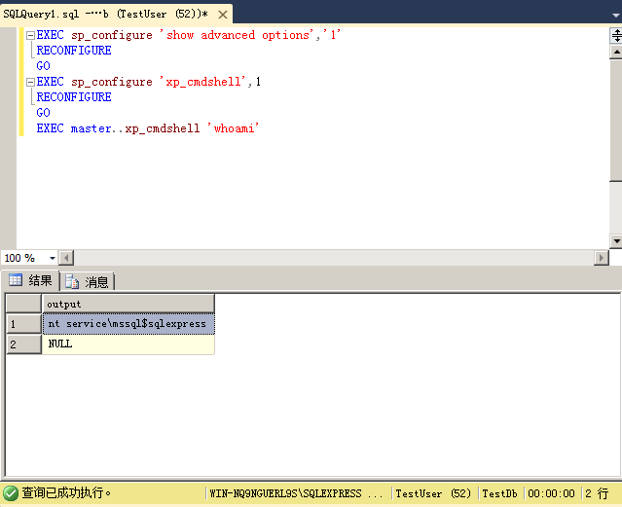Click the 'xp_cmdshell' string in editor

[202, 82]
